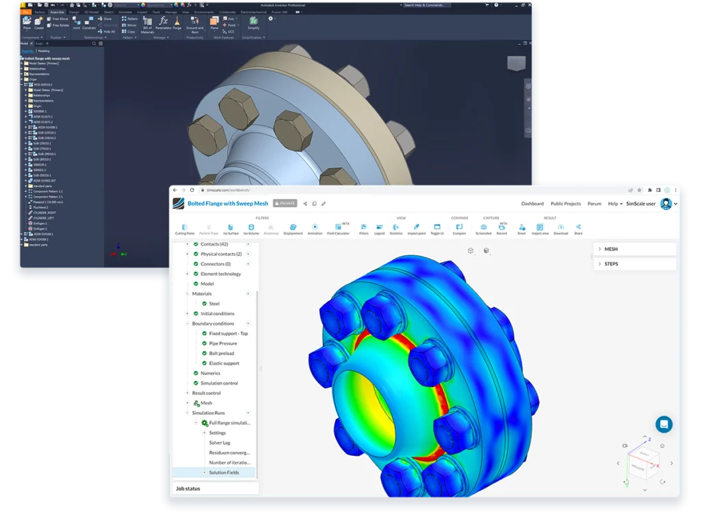Open Inventor's fx Parameters tool

[163, 24]
